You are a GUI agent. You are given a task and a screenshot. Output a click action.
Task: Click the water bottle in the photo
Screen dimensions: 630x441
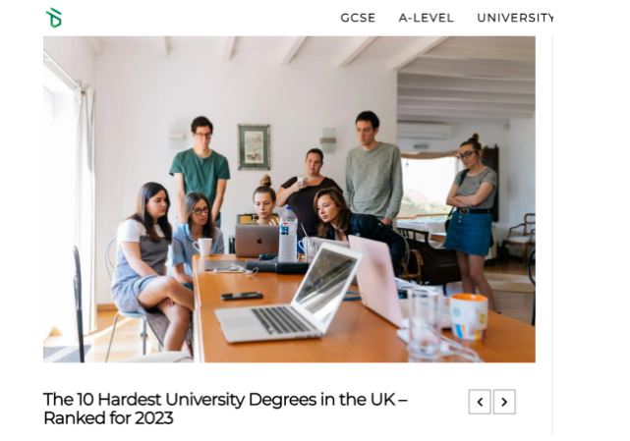288,235
